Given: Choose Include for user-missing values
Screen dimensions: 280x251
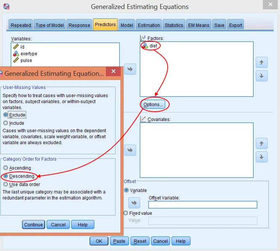Looking at the screenshot, I should pyautogui.click(x=6, y=123).
